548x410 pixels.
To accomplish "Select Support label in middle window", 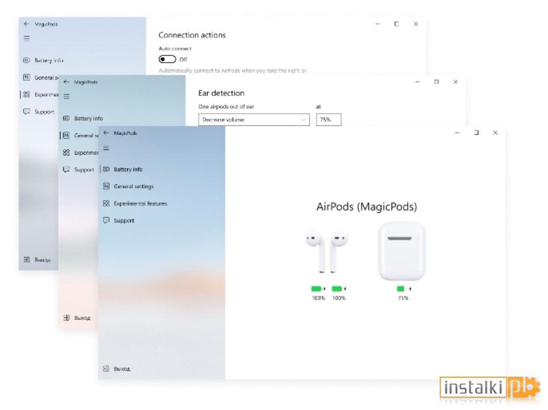I will point(84,170).
